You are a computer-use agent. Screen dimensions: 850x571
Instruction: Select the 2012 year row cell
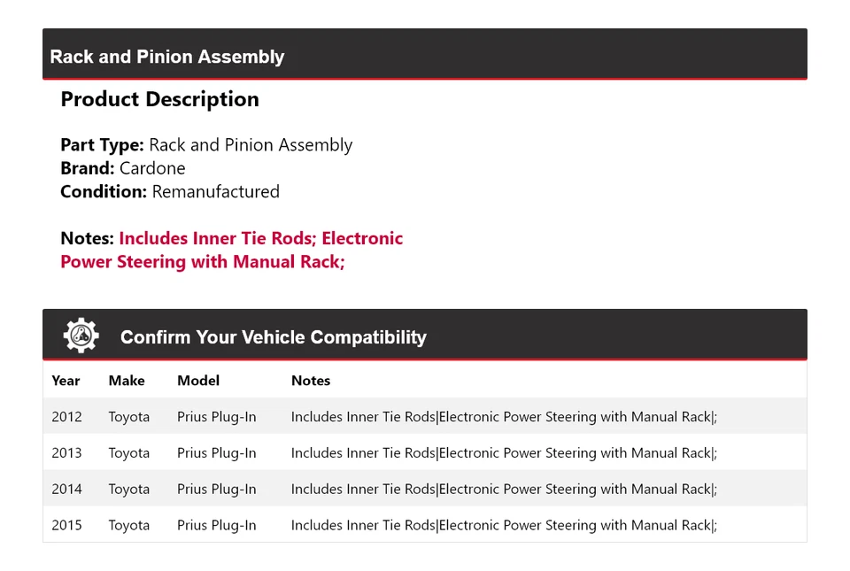pyautogui.click(x=66, y=417)
